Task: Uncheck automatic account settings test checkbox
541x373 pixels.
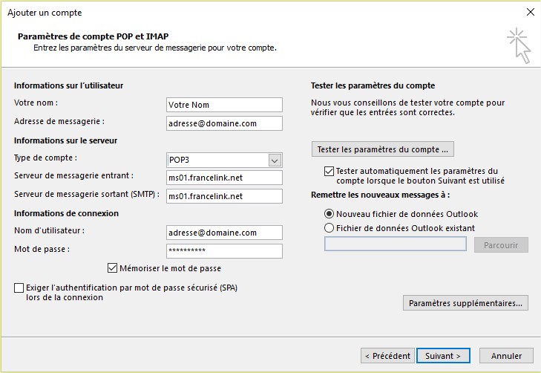Action: coord(329,171)
